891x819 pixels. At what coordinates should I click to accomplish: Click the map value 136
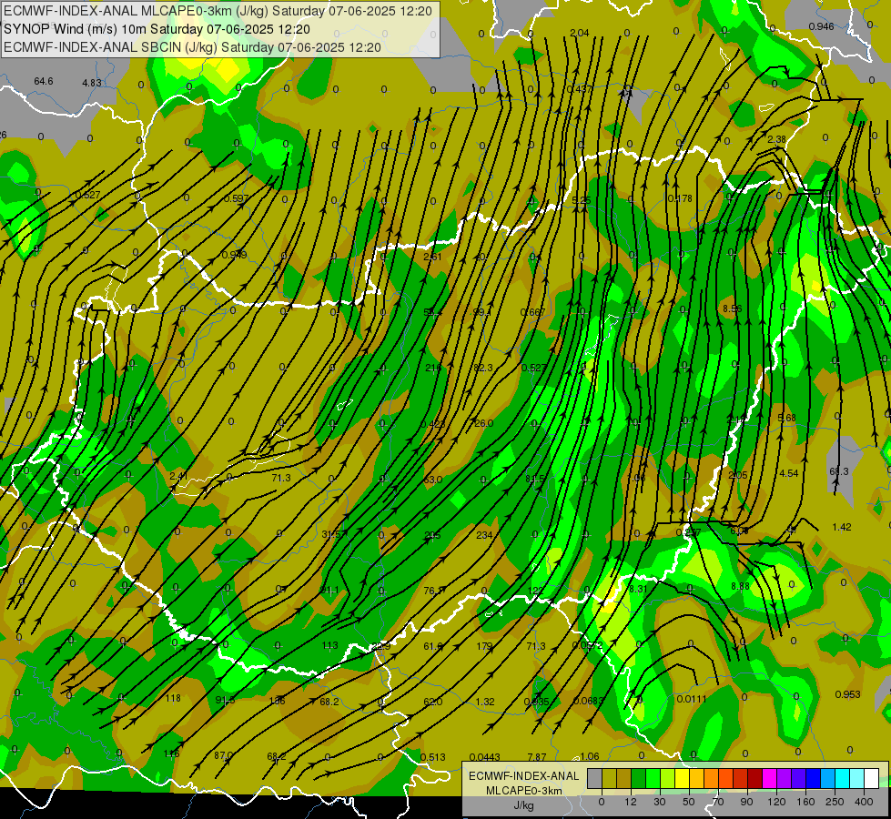point(276,700)
